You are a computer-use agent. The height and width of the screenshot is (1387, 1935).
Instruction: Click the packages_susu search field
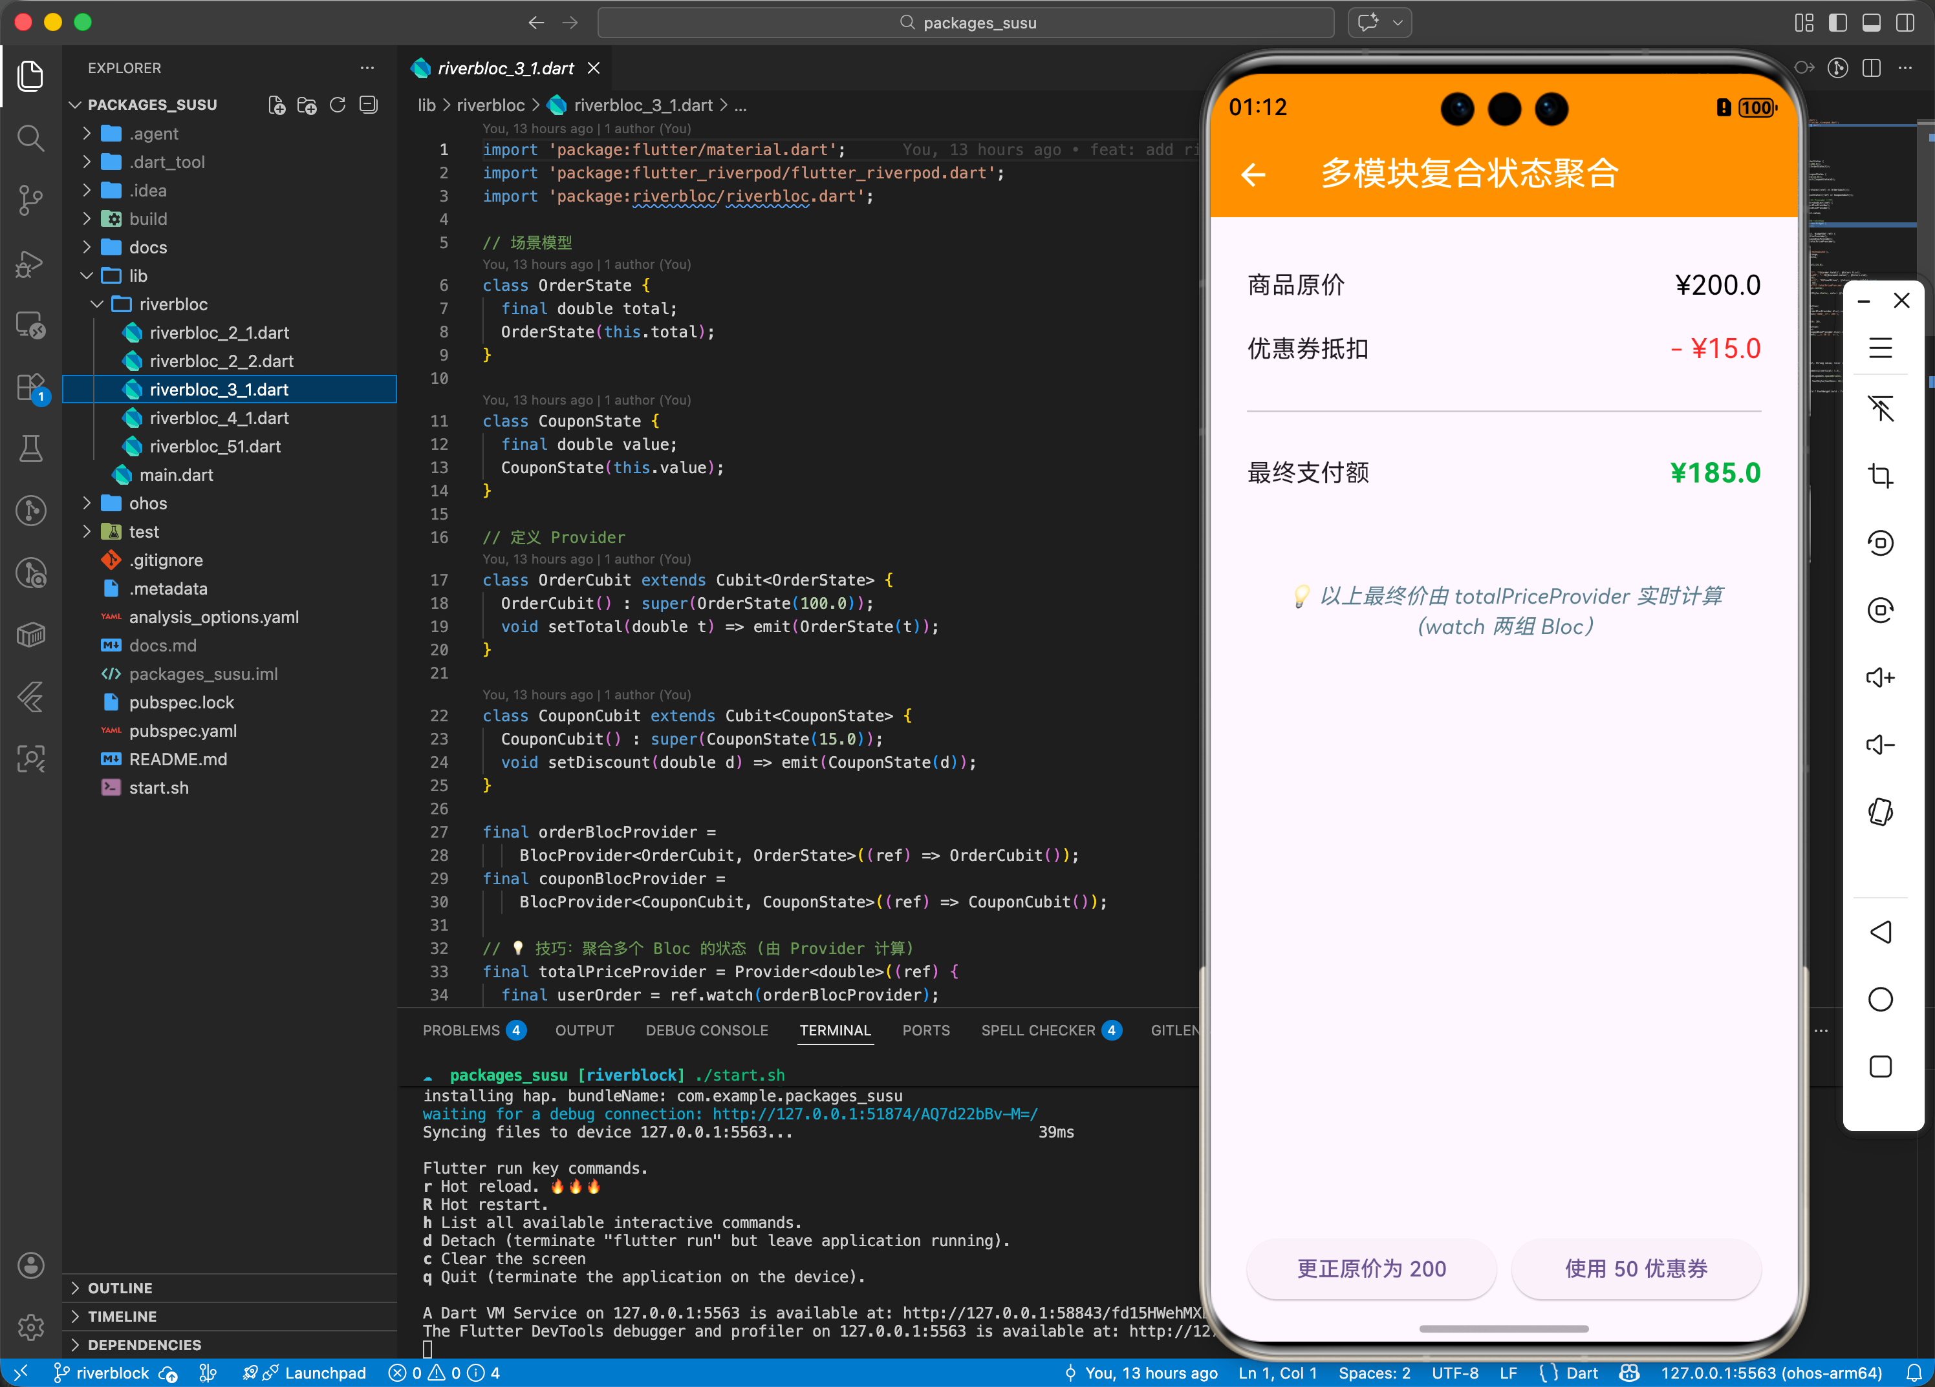(966, 23)
